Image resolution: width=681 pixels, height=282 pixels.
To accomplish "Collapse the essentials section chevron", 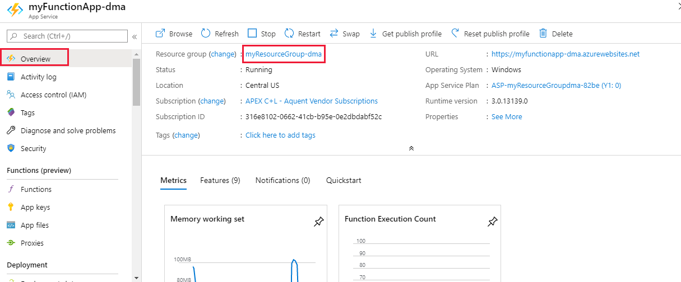I will (x=411, y=148).
